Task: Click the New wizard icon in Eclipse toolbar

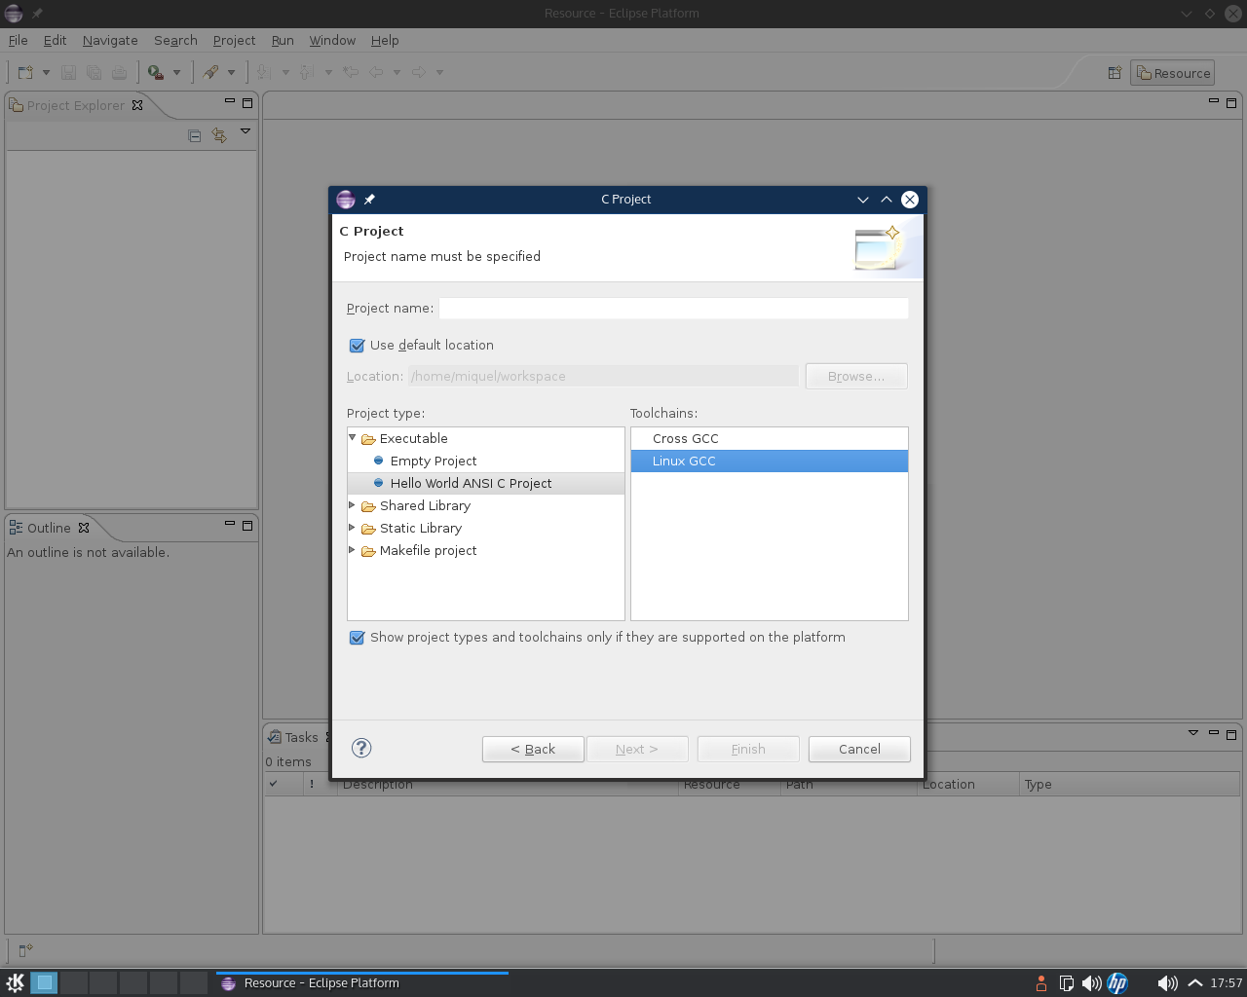Action: click(25, 72)
